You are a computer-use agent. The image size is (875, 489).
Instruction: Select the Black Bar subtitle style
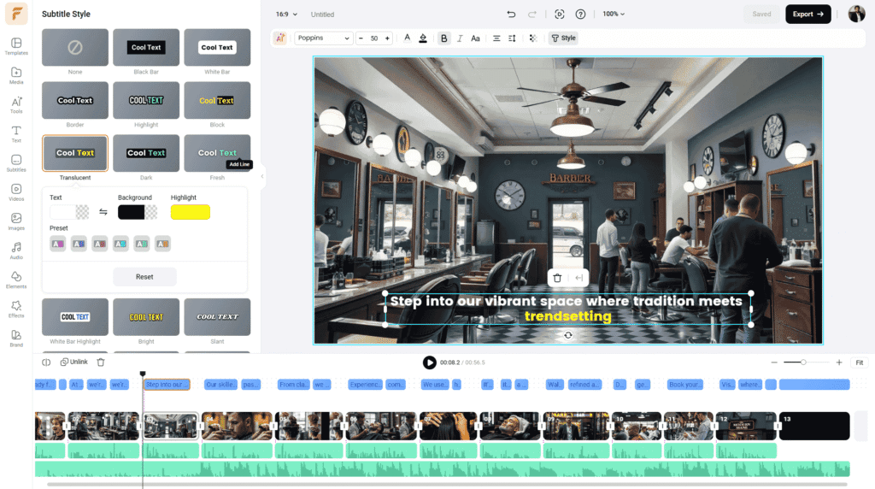[x=146, y=48]
